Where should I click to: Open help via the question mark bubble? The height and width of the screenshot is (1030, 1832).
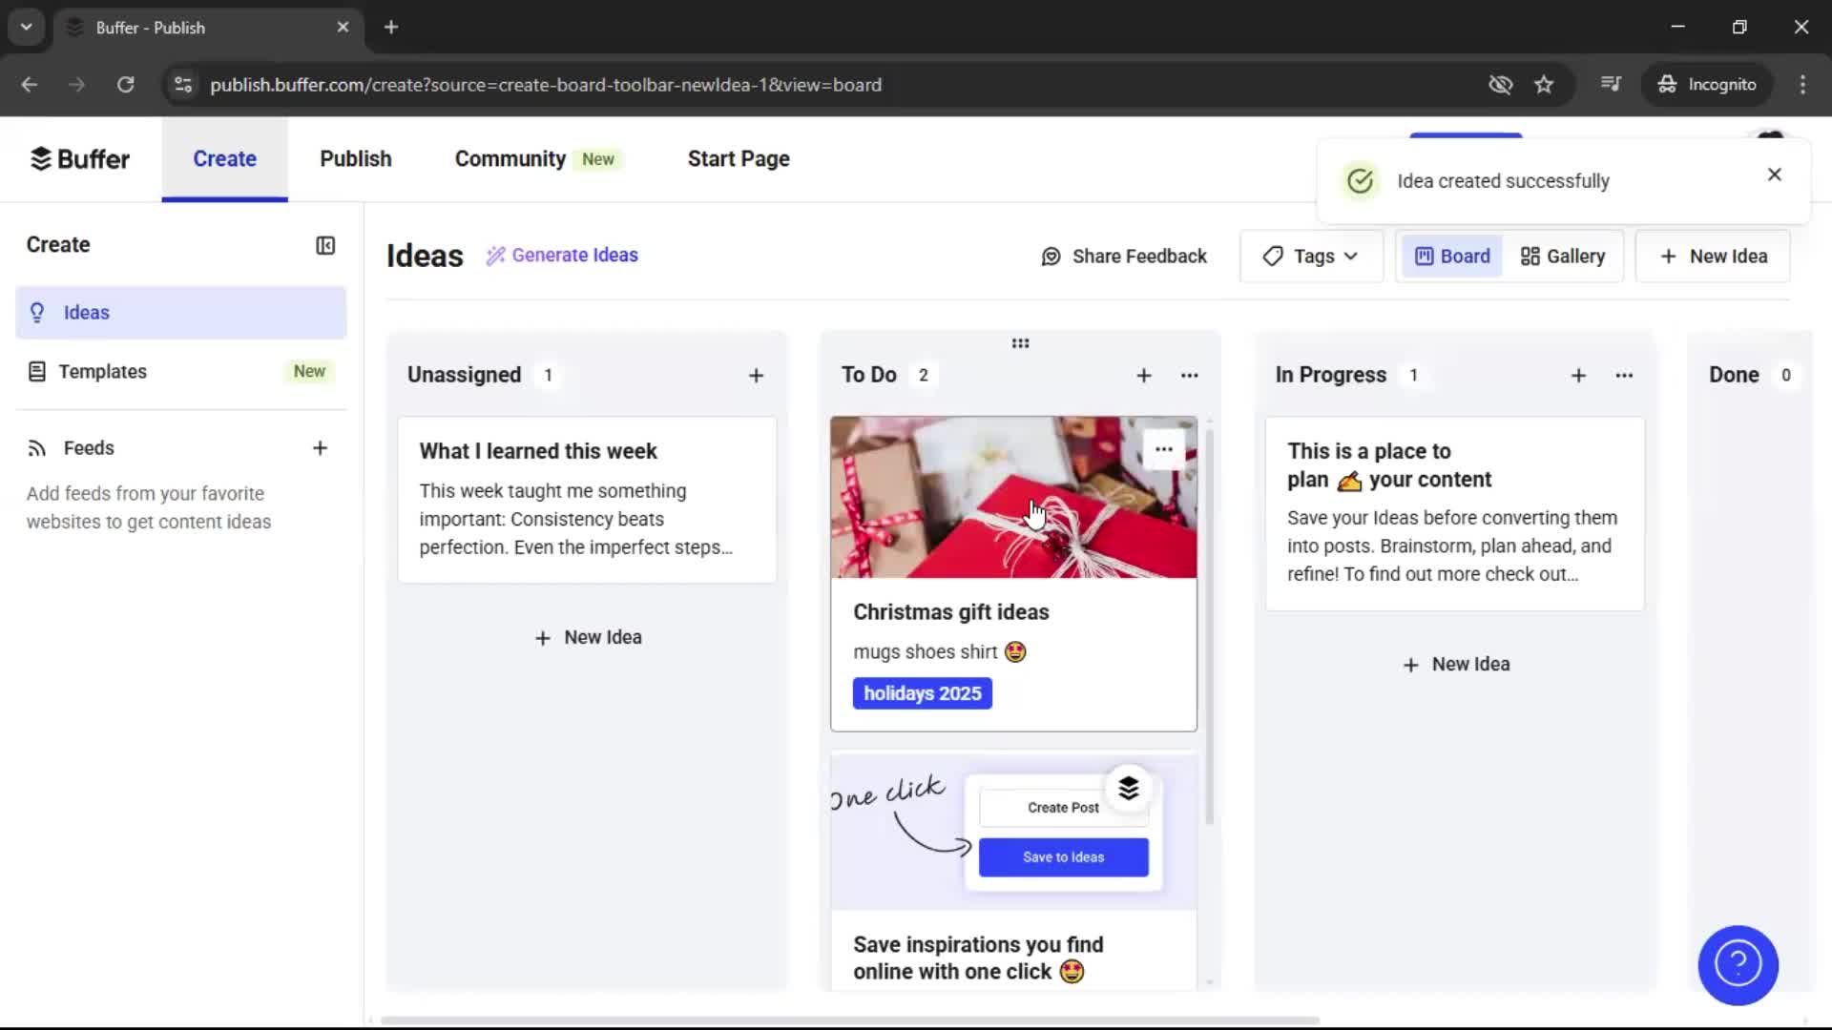(1737, 965)
